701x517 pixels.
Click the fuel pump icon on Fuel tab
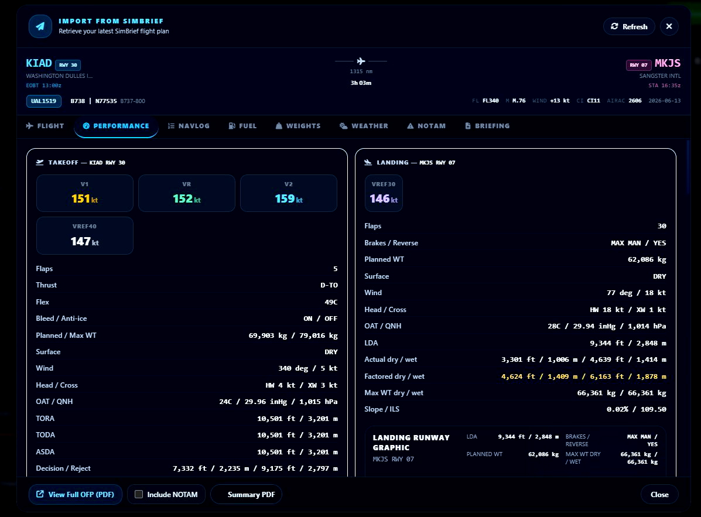pos(232,126)
